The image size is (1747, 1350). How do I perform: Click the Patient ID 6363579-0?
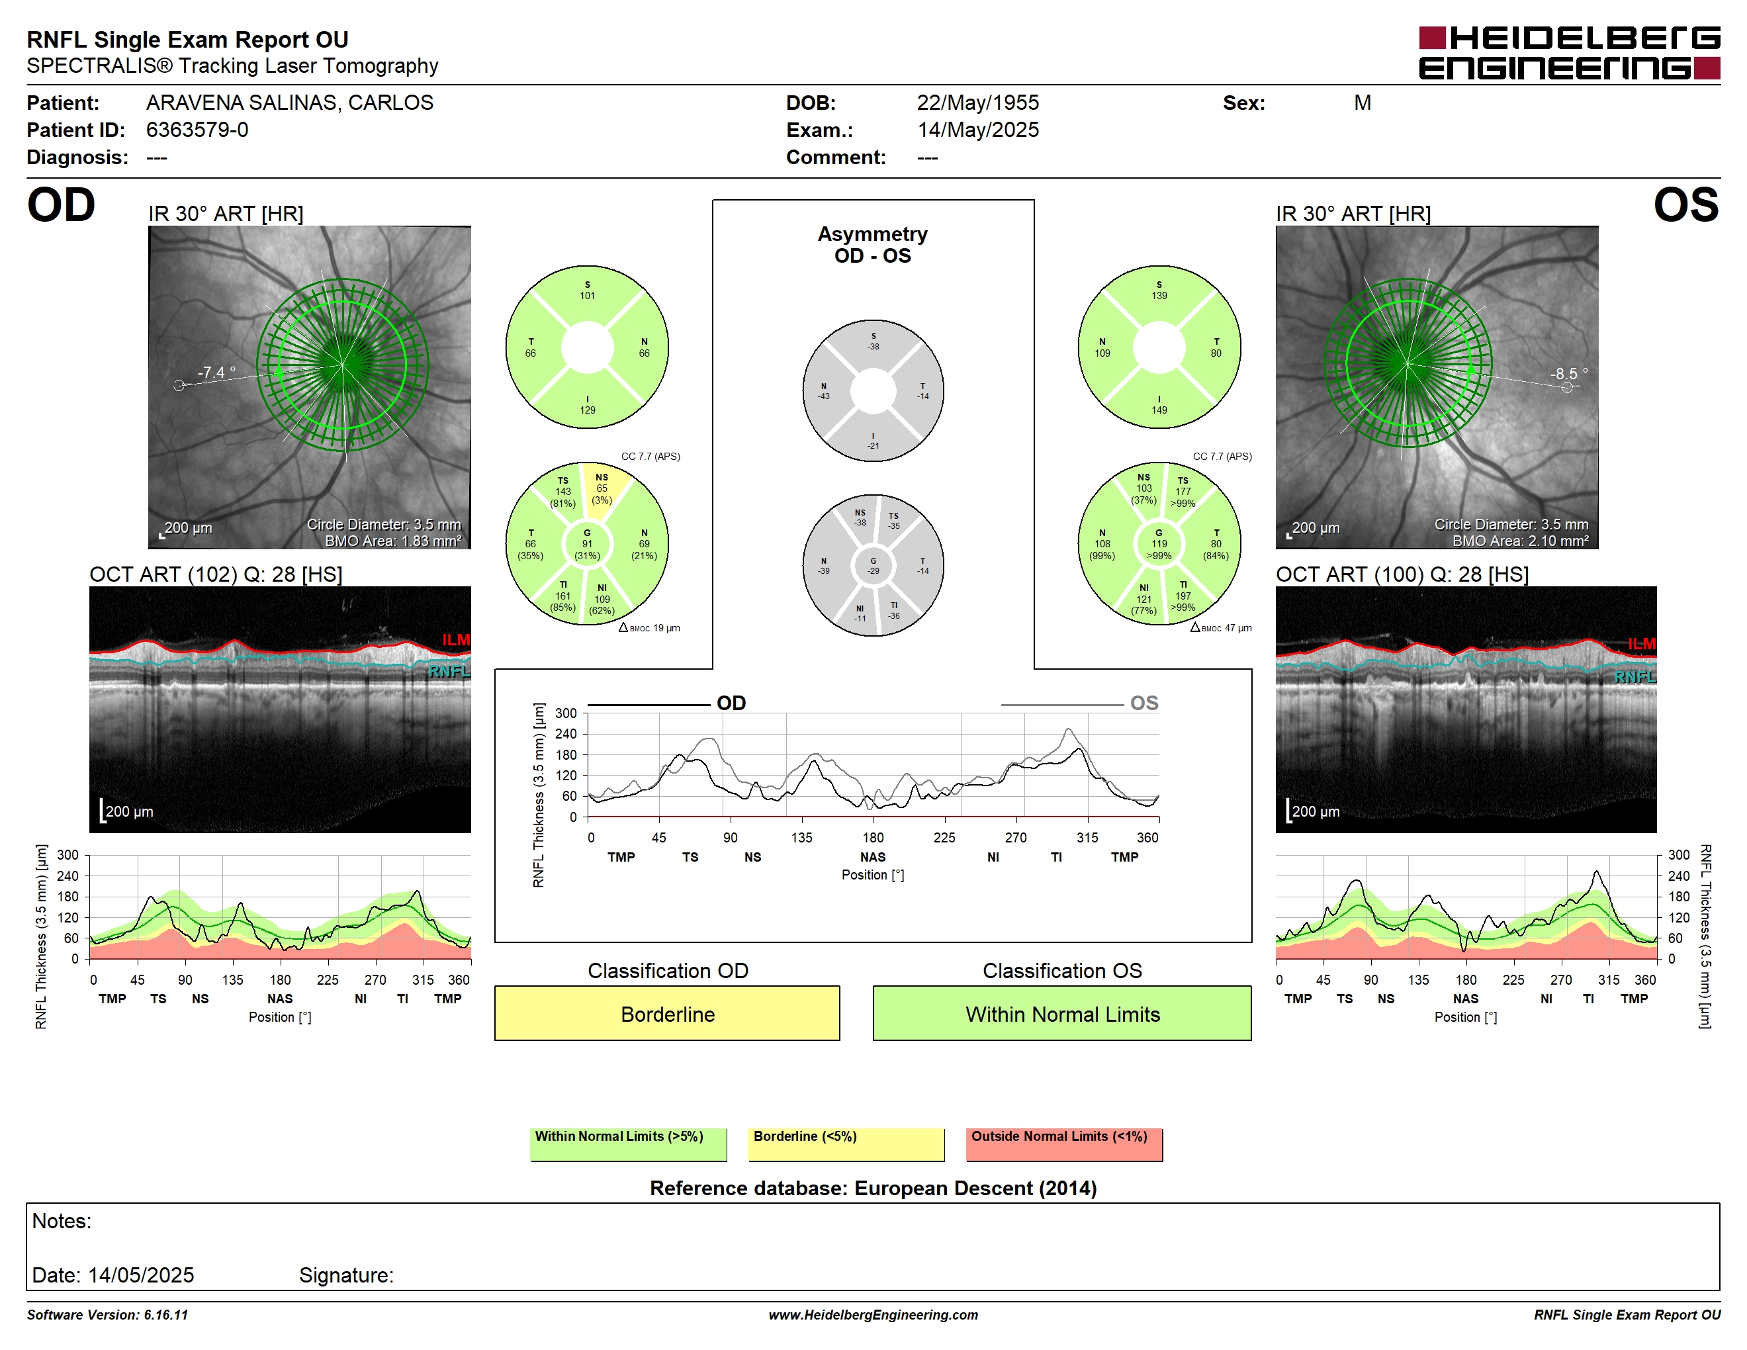point(197,130)
